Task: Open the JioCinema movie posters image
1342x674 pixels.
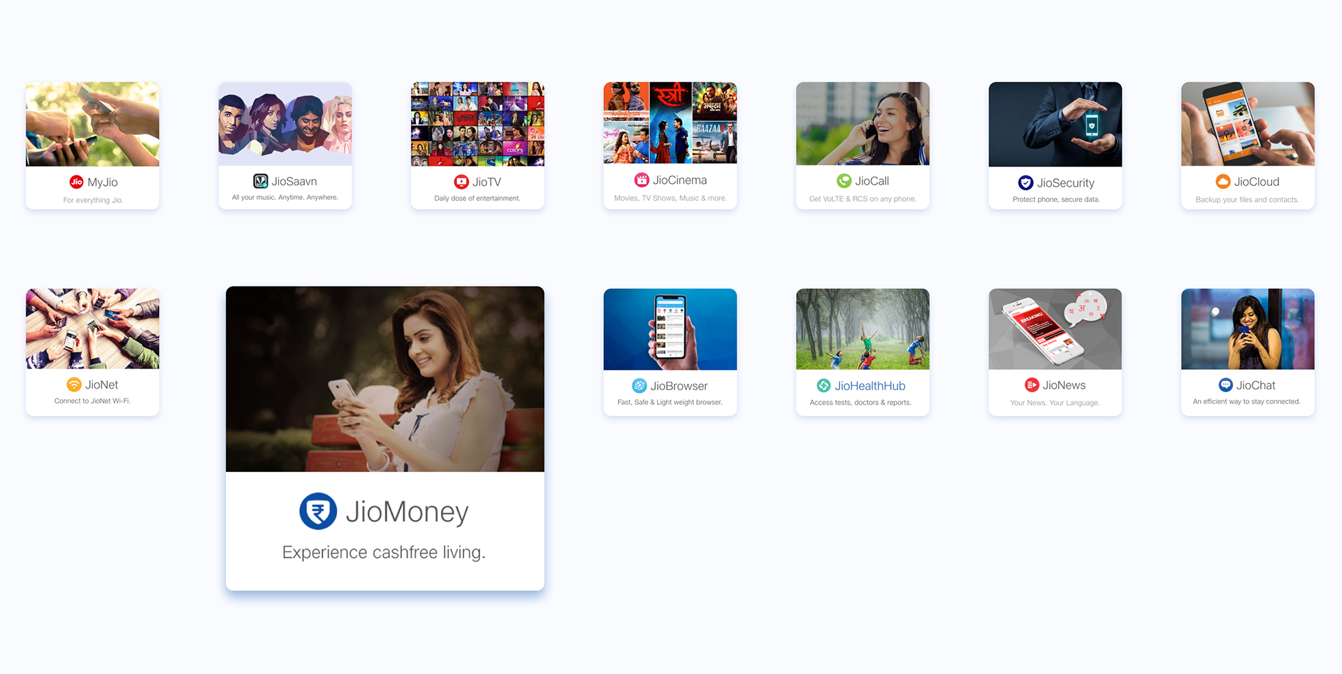Action: (x=670, y=123)
